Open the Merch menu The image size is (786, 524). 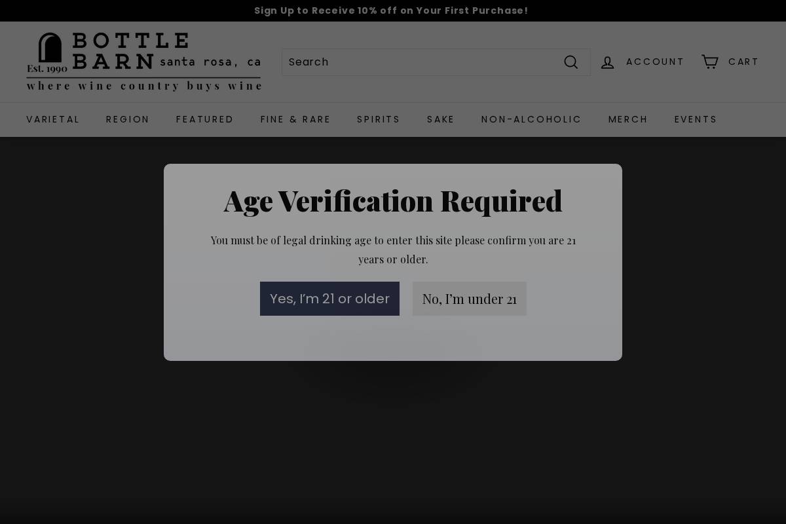coord(628,119)
